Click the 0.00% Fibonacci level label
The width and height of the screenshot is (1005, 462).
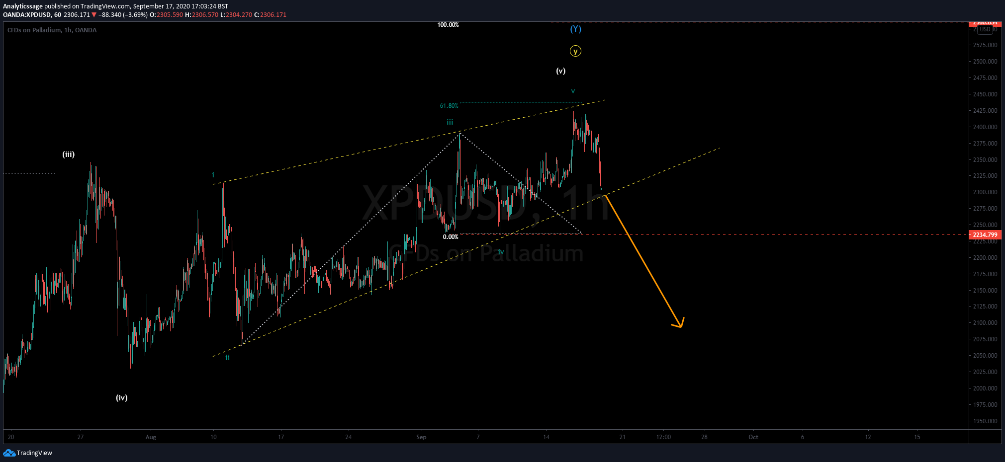451,237
